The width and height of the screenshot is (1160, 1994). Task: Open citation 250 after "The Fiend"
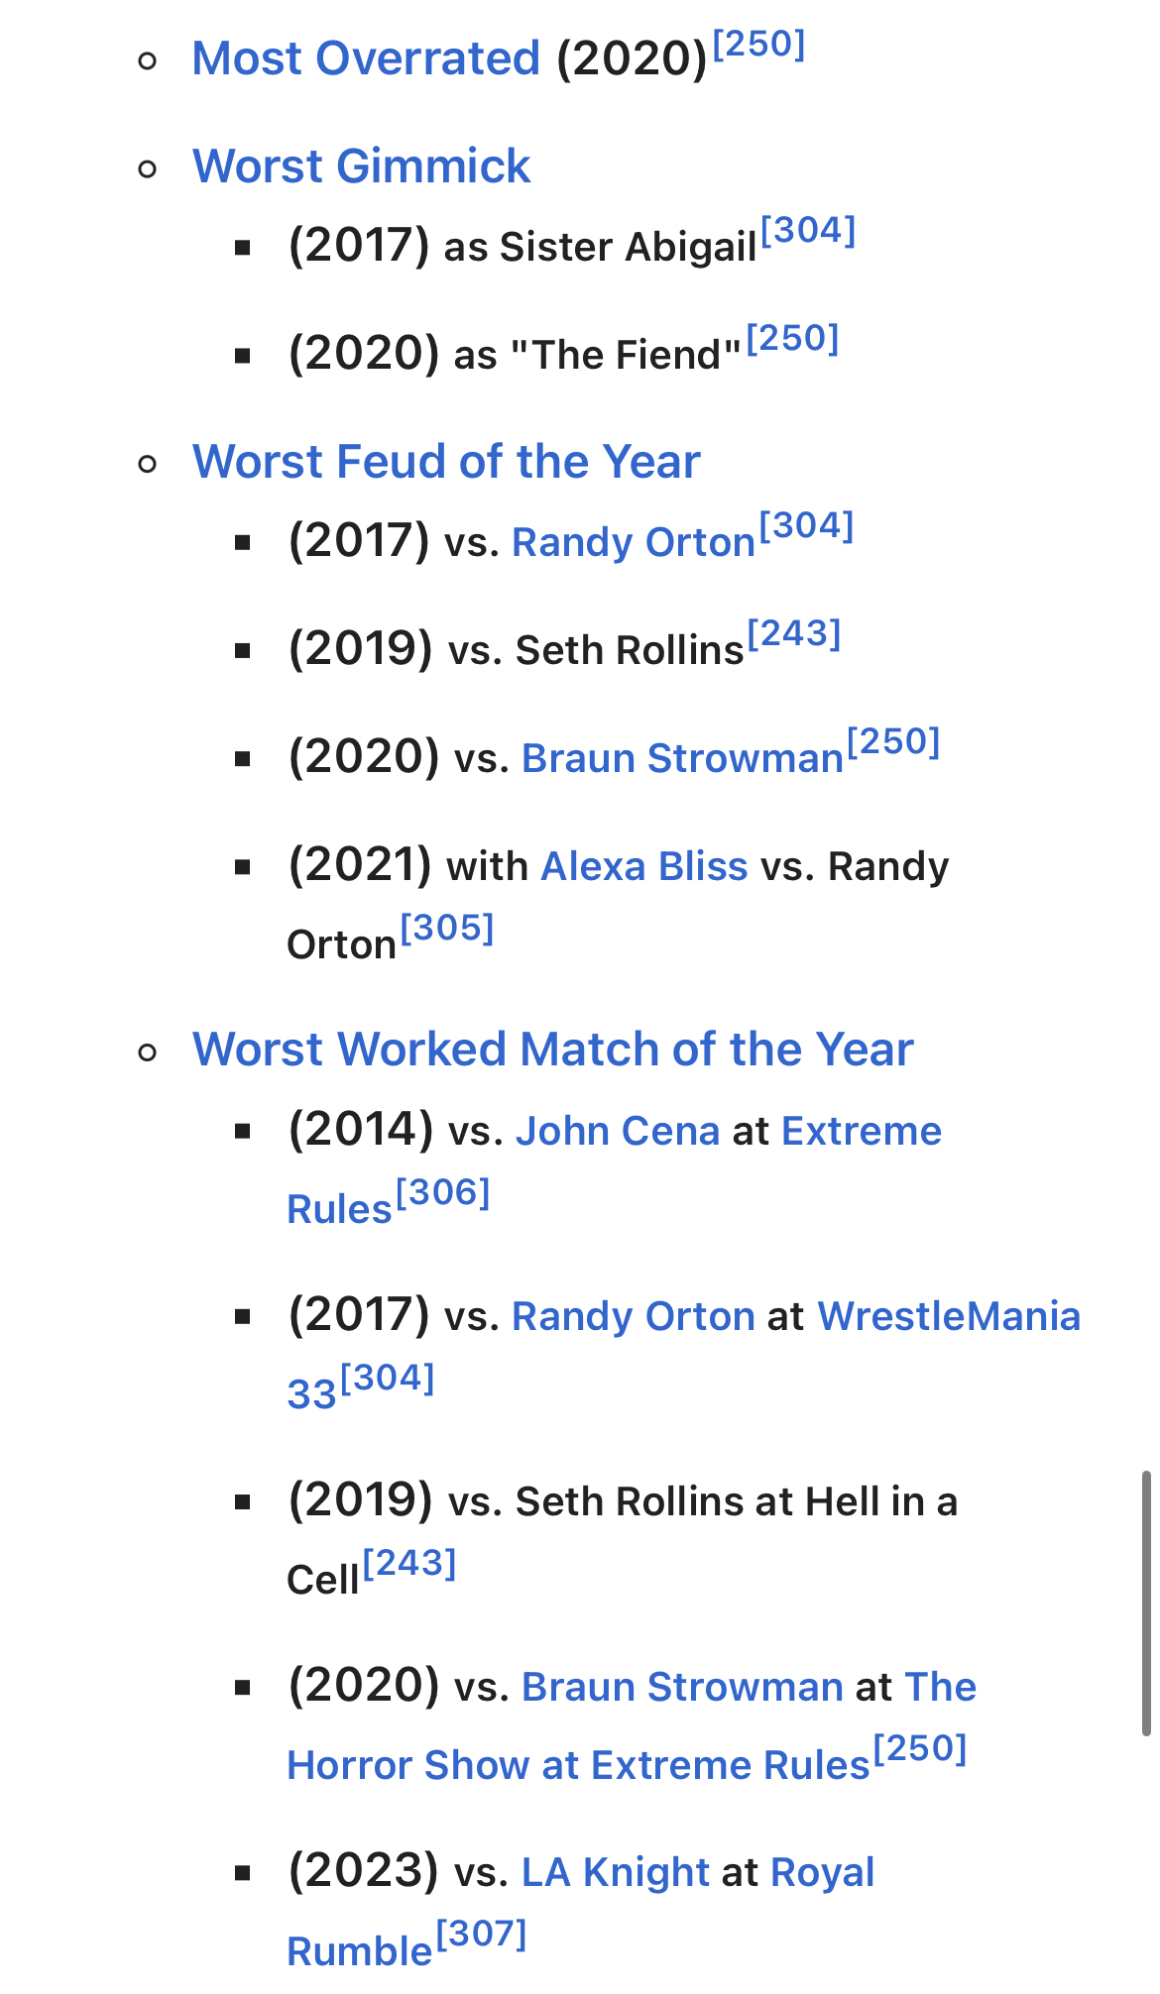click(x=792, y=338)
